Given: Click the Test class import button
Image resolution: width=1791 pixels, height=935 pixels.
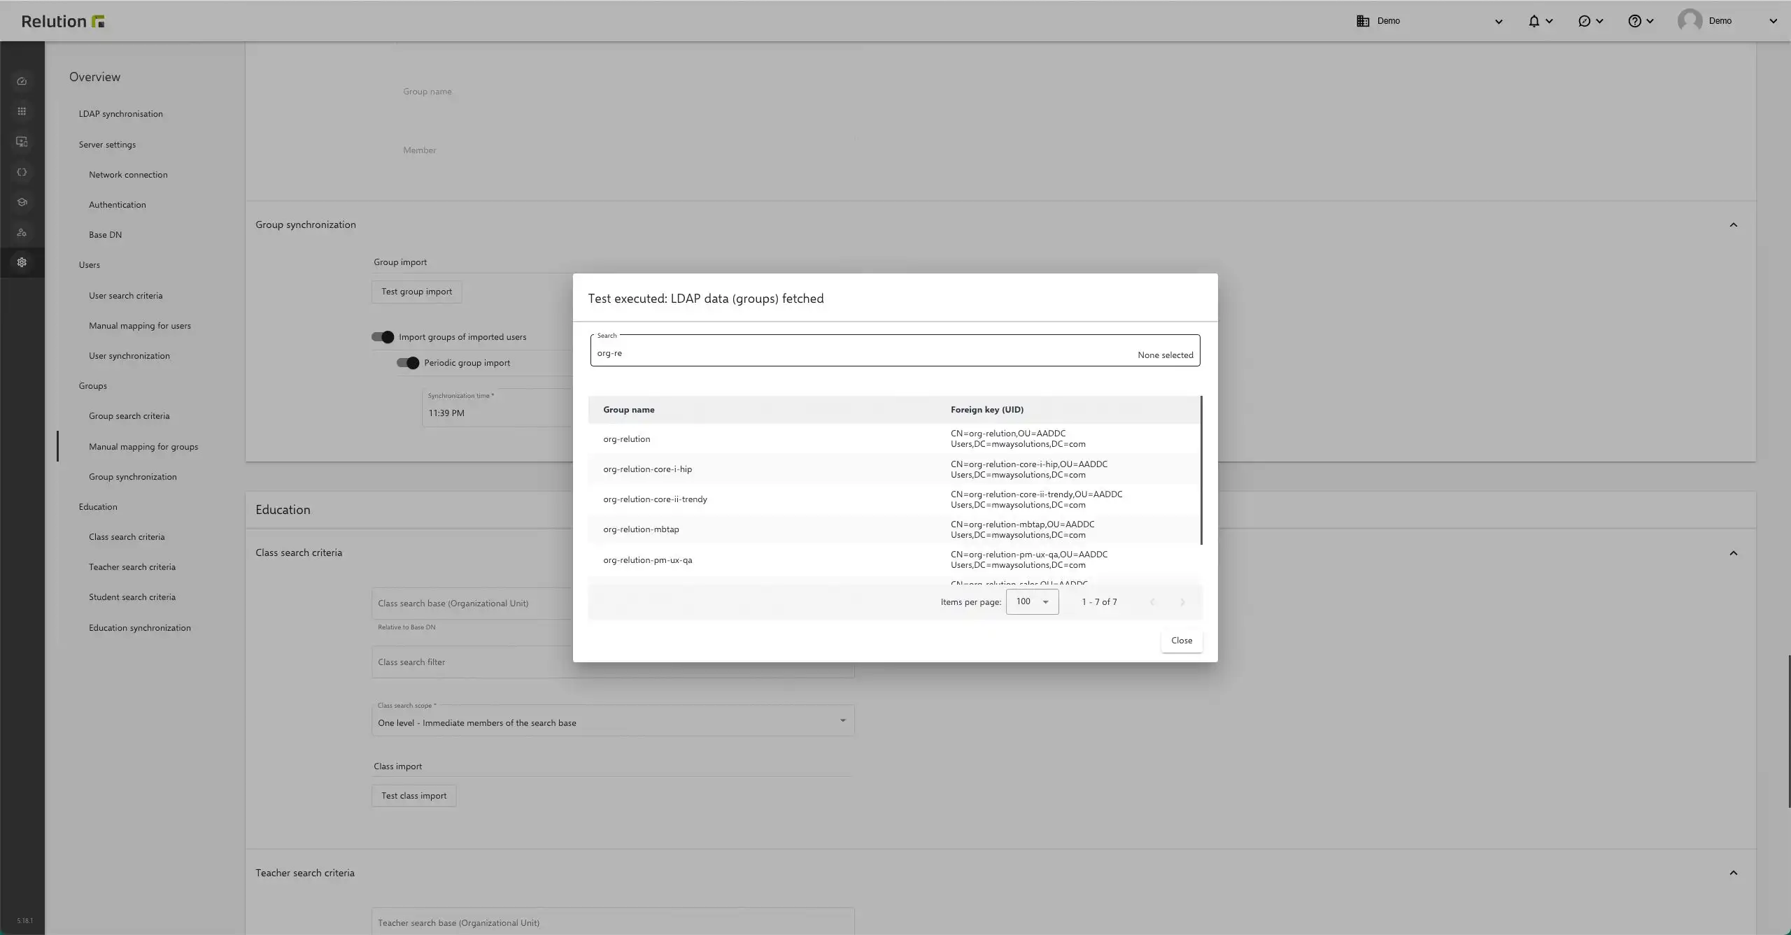Looking at the screenshot, I should point(414,796).
